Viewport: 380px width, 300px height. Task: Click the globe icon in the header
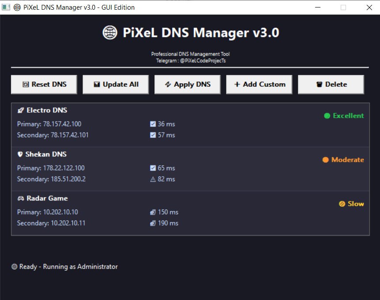(x=109, y=32)
